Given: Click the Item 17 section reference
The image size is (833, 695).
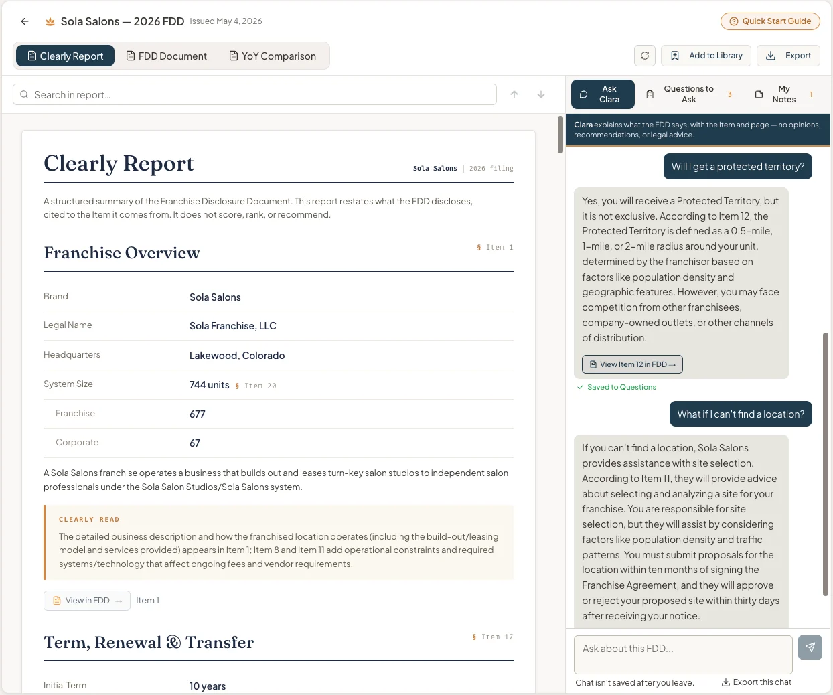Looking at the screenshot, I should pos(493,637).
